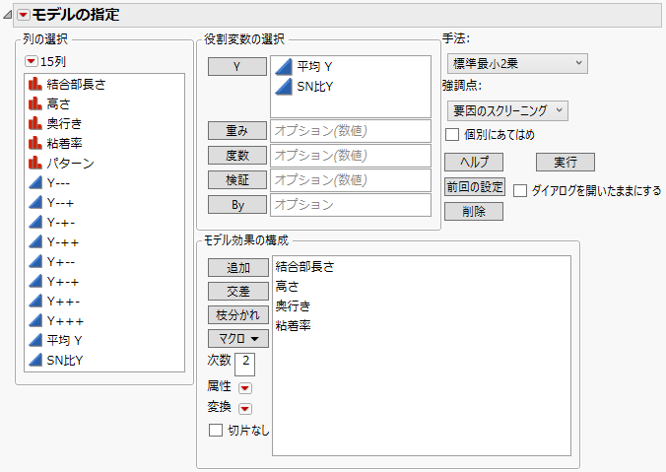Toggle ダイアログを開いたままにする checkbox

tap(520, 191)
